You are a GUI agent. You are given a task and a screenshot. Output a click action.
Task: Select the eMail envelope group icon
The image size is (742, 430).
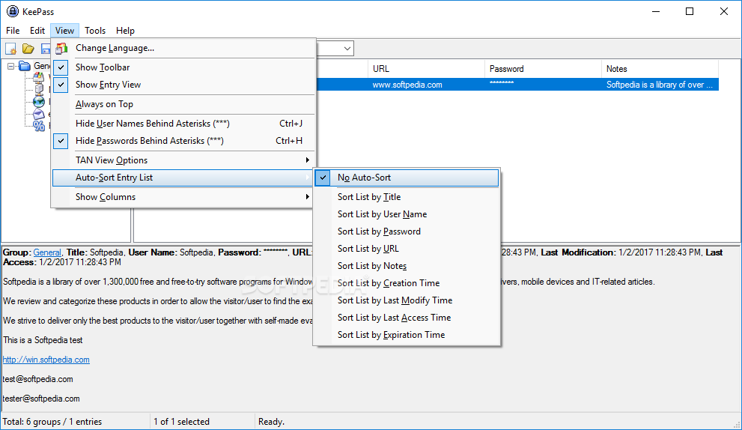39,114
